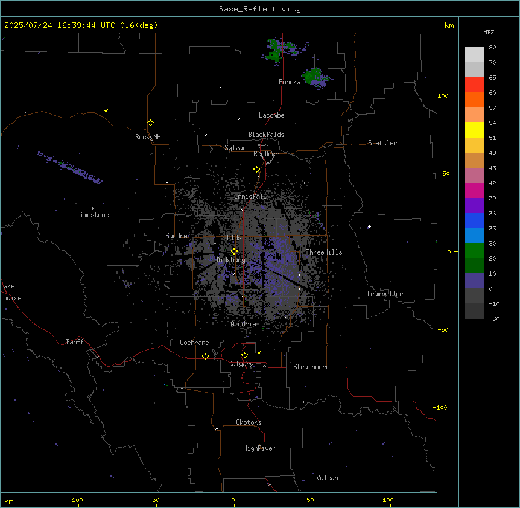Viewport: 520px width, 508px height.
Task: Click the yellow v marker east of Calgary
Action: click(x=259, y=352)
